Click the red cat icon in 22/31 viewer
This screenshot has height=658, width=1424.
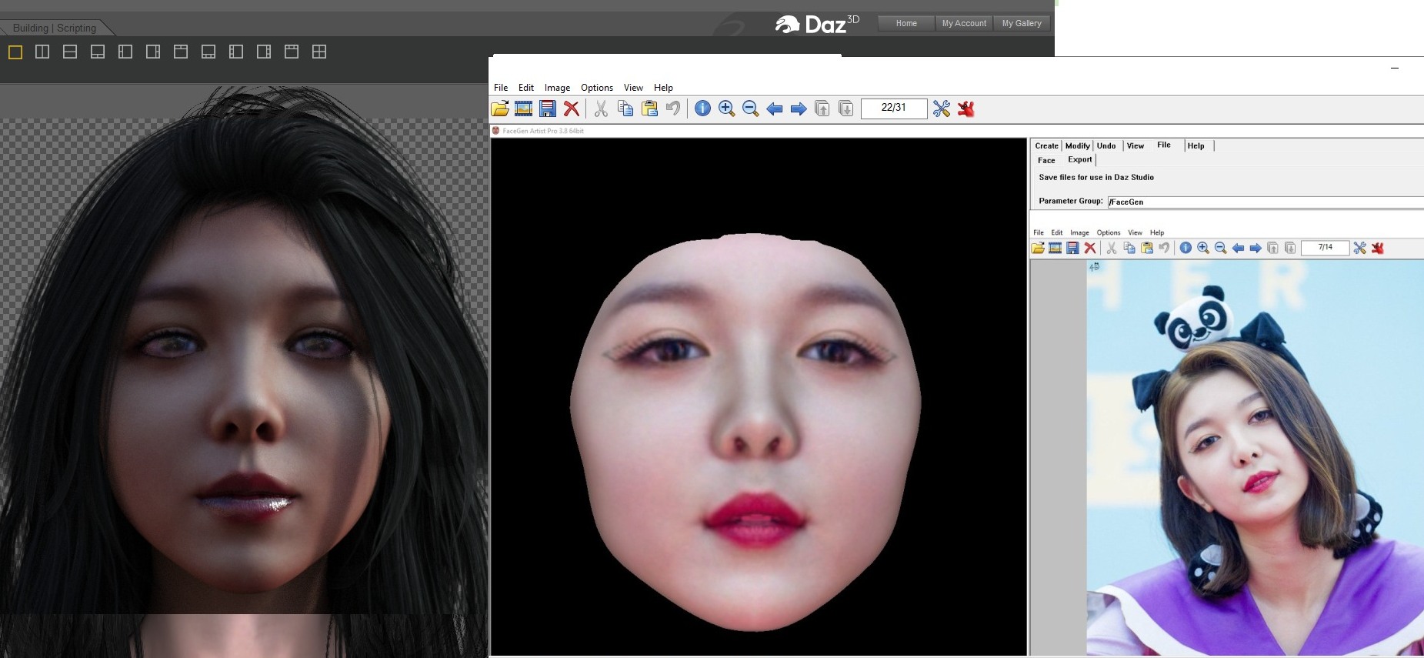point(966,109)
